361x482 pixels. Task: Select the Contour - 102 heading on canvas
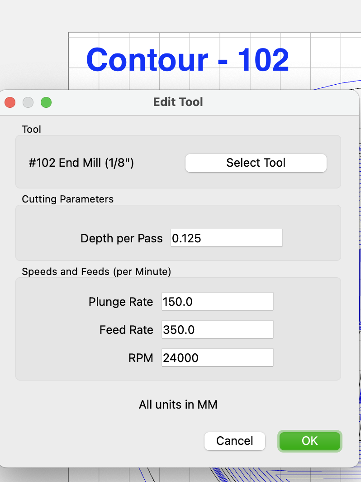[187, 60]
